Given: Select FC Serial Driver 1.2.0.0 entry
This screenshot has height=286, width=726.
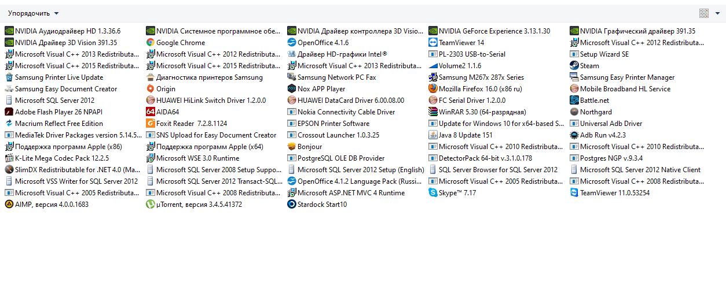Looking at the screenshot, I should [x=467, y=101].
